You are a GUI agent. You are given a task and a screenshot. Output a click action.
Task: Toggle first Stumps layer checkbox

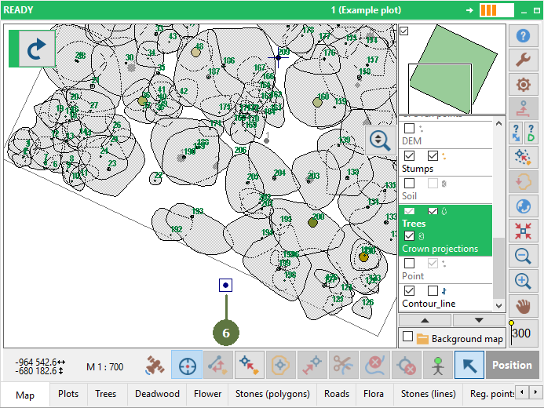coord(410,155)
